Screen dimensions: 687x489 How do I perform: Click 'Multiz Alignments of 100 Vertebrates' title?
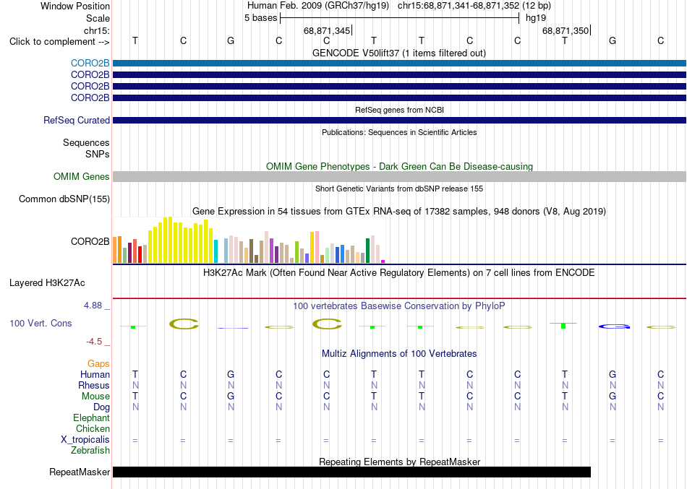(399, 353)
